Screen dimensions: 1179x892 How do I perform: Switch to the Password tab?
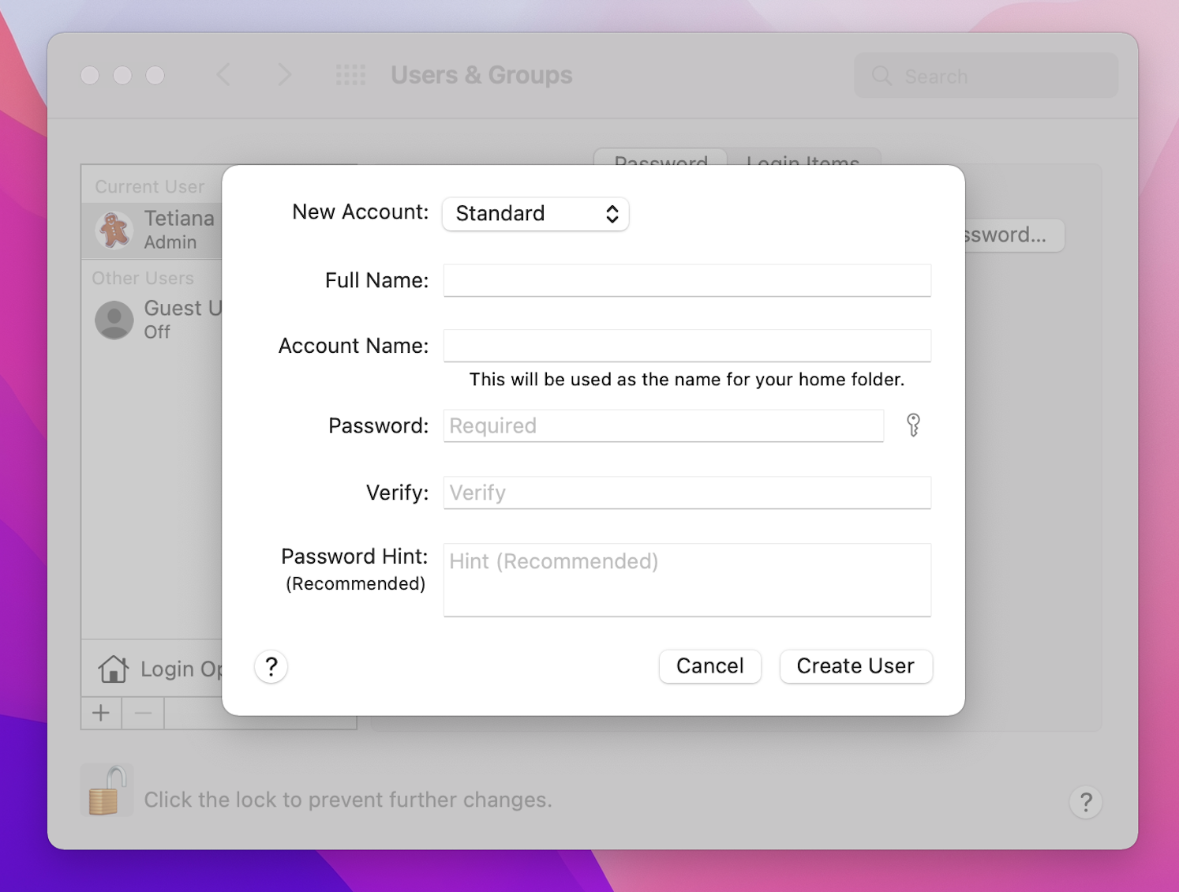coord(660,163)
